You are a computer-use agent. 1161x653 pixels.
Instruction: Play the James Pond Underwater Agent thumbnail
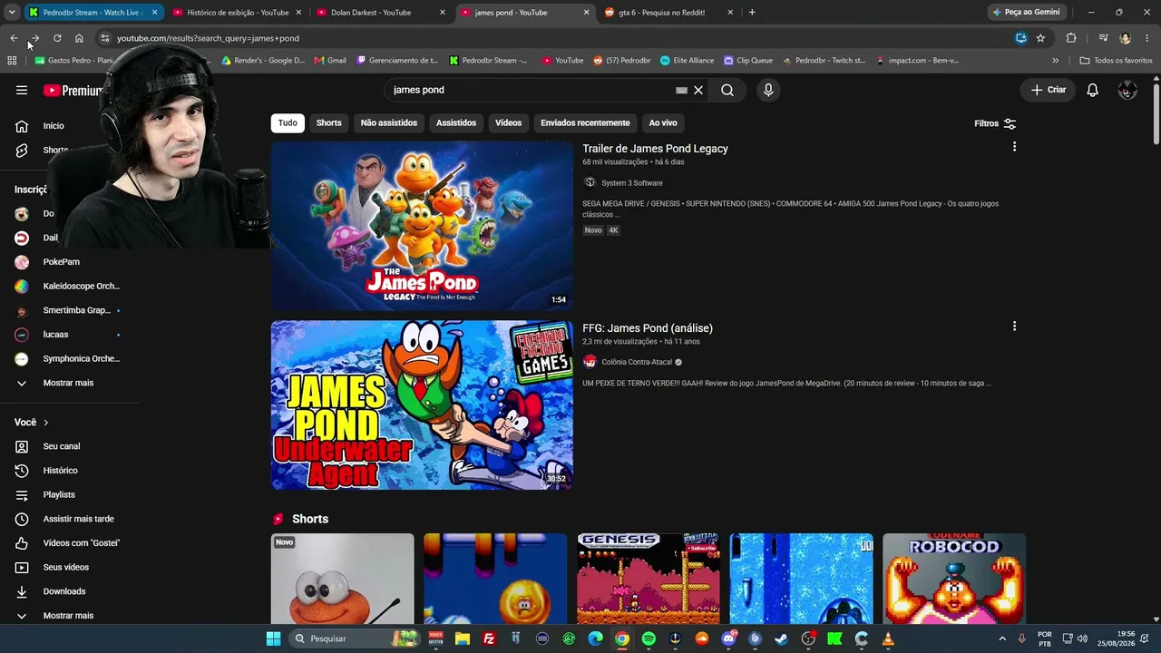422,405
